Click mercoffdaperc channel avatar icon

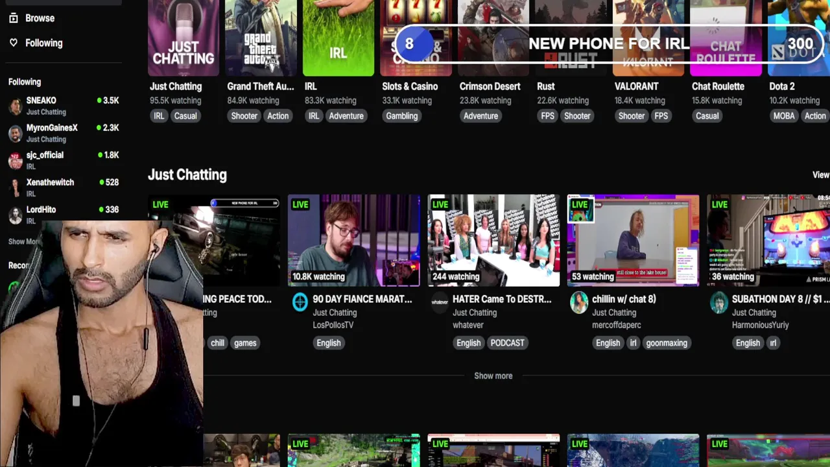(x=579, y=302)
